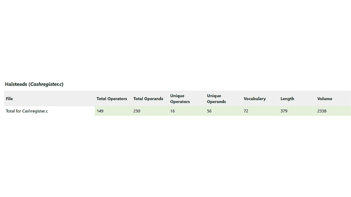Select the 'Total Operands' column header
The height and width of the screenshot is (197, 351).
148,99
